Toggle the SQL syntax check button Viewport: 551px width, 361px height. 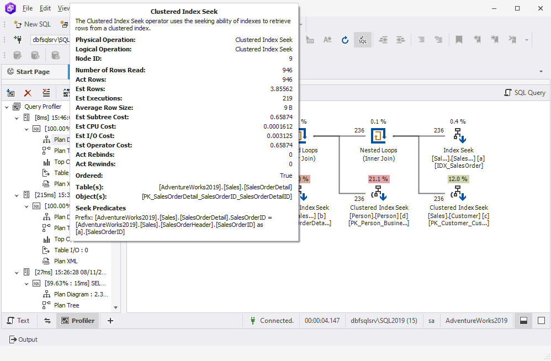click(x=362, y=40)
